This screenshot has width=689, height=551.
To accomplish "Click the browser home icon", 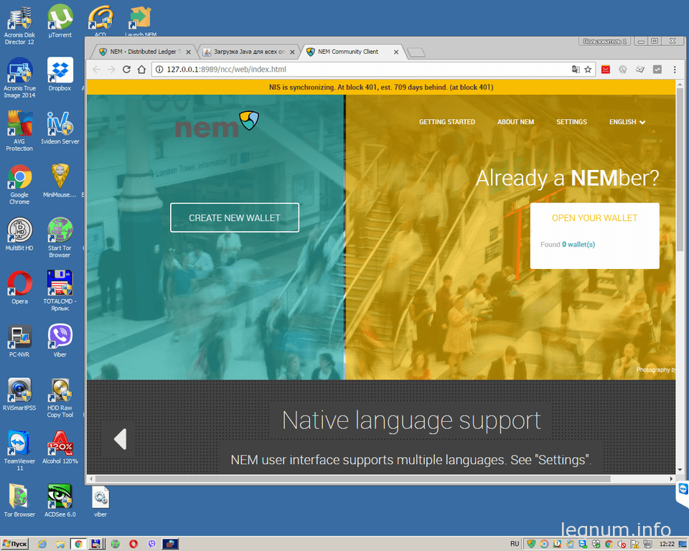I will [x=141, y=70].
